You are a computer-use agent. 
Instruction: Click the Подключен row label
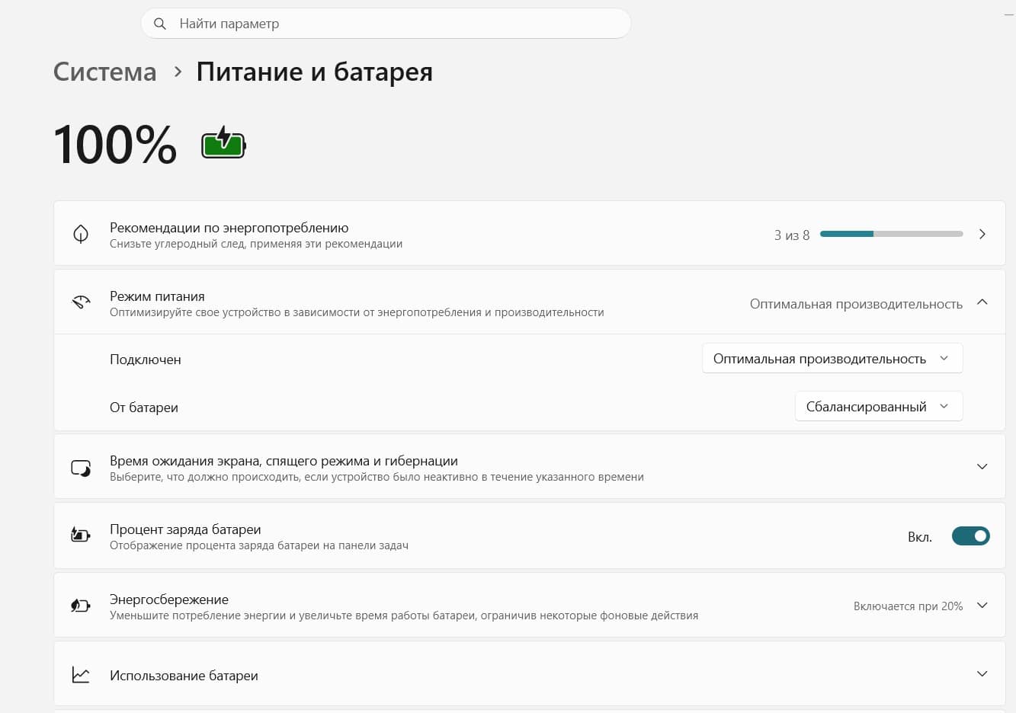(146, 360)
